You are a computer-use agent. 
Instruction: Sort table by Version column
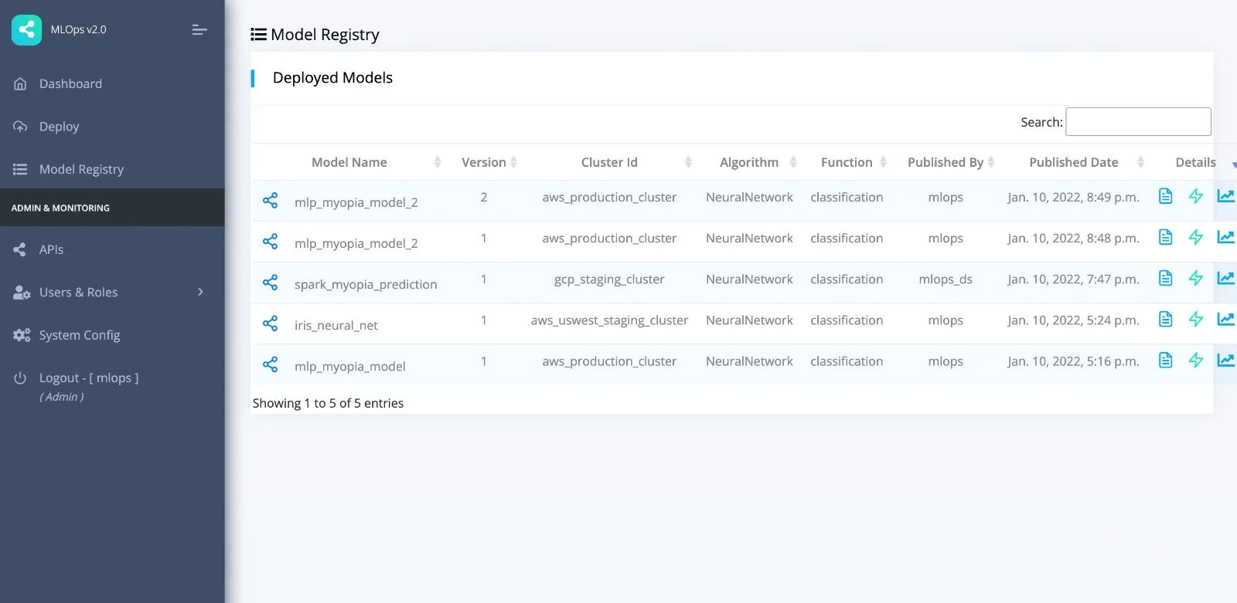(x=484, y=162)
